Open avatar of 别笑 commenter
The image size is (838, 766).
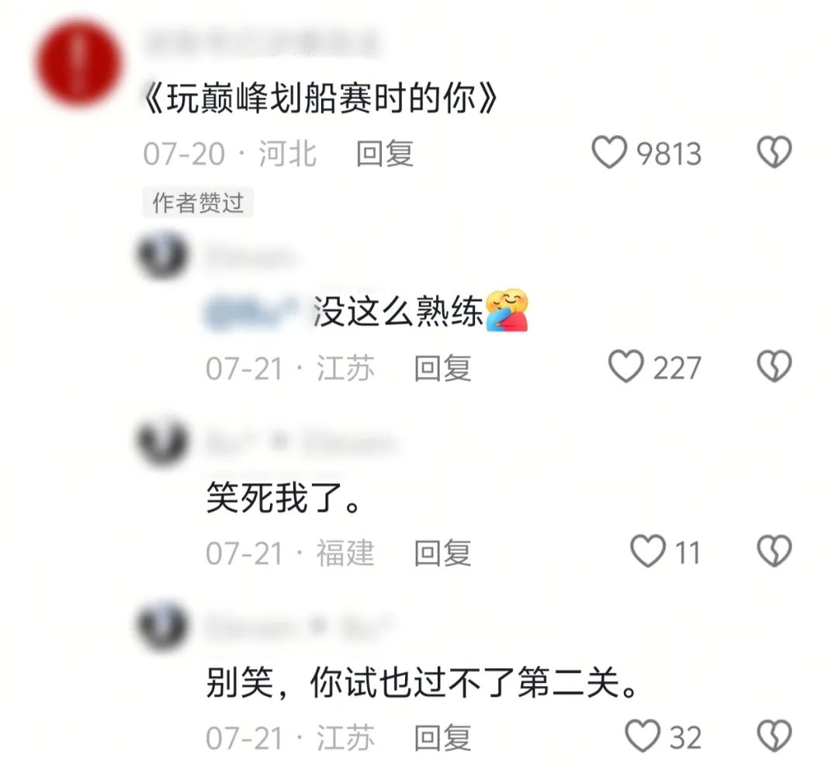point(162,626)
